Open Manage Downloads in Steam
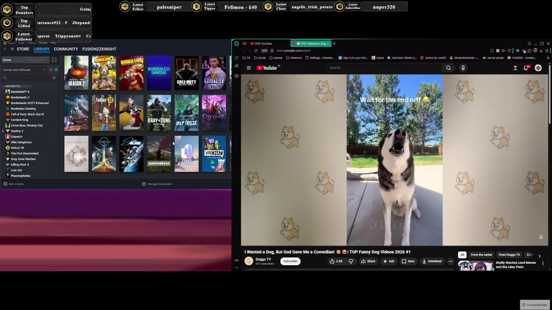Image resolution: width=552 pixels, height=310 pixels. tap(157, 184)
